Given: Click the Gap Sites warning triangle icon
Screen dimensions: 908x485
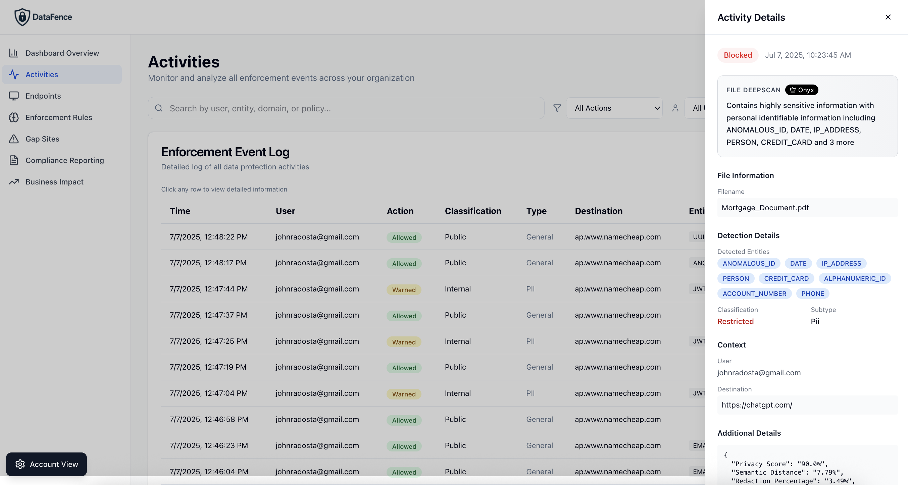Looking at the screenshot, I should (14, 139).
